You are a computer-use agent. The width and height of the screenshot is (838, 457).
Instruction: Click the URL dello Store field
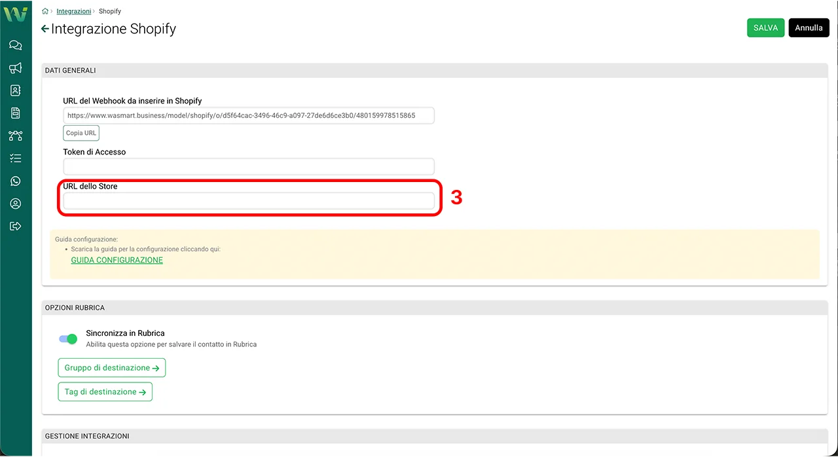249,201
